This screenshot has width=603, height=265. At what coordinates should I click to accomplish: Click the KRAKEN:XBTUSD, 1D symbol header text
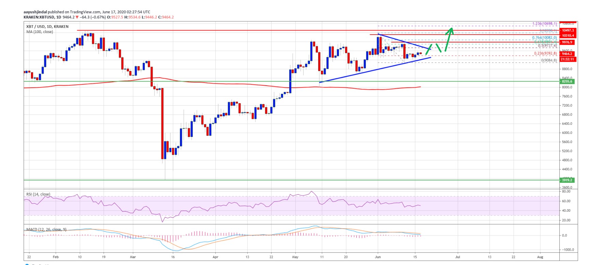tap(43, 17)
